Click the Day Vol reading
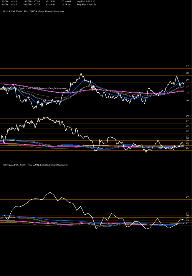 [86, 4]
